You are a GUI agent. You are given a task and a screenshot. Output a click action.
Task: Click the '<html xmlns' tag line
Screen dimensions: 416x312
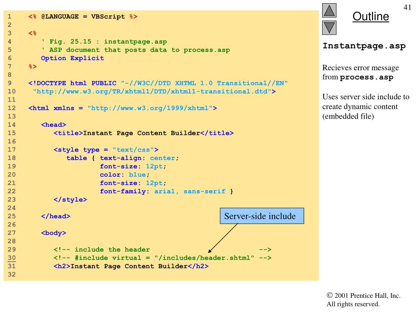pos(123,108)
